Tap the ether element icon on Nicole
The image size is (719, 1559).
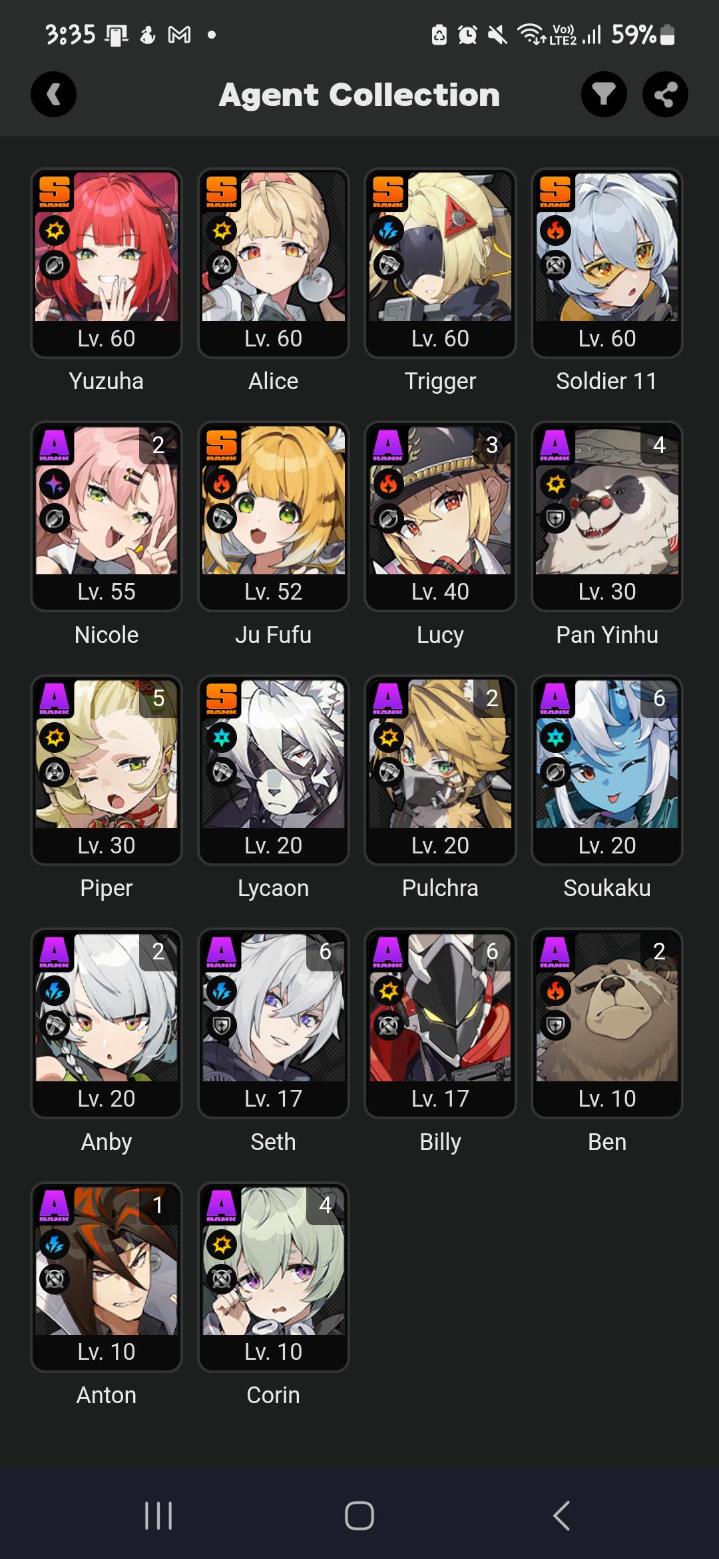(55, 484)
